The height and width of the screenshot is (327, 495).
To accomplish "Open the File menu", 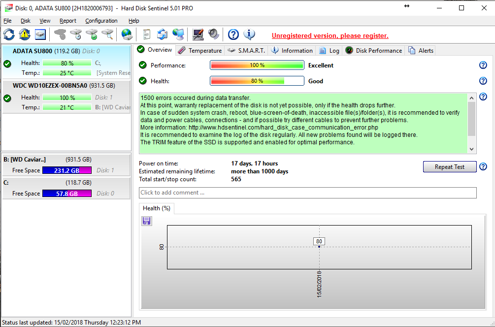I will coord(7,21).
